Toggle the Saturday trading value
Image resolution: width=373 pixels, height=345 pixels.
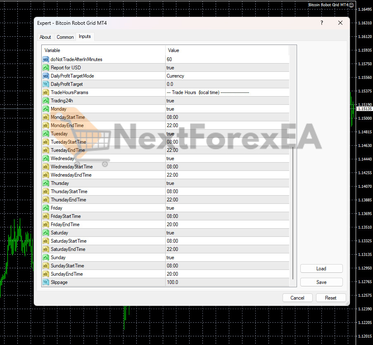226,233
